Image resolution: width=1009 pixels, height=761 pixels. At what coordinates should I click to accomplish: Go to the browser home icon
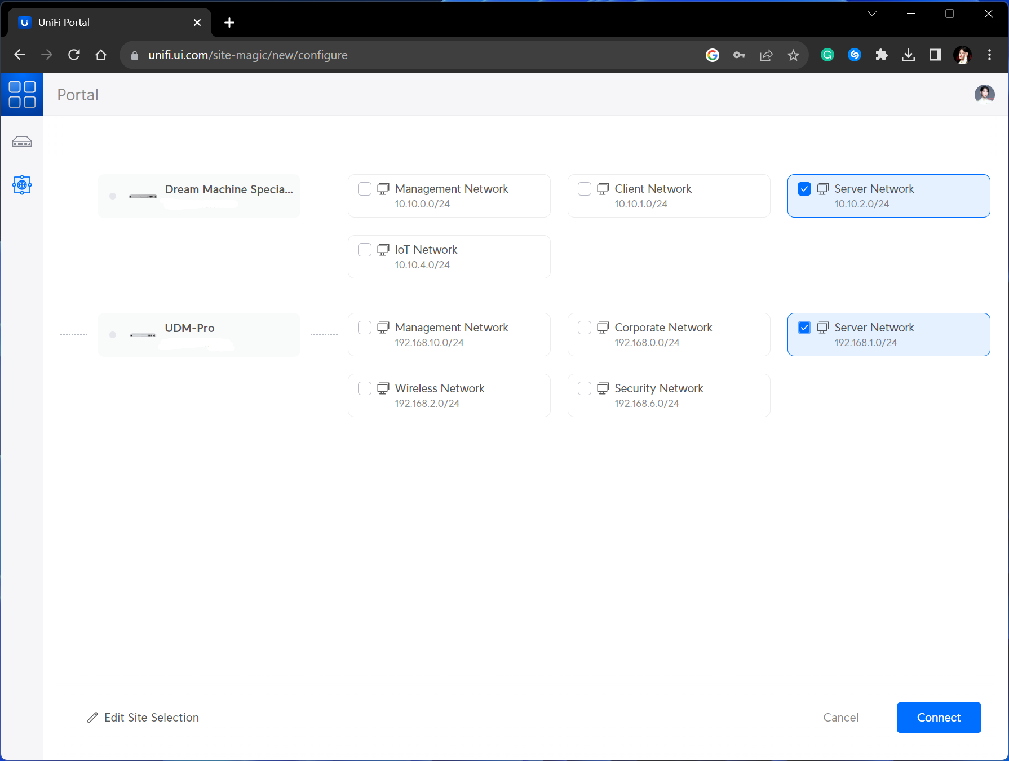(x=101, y=55)
